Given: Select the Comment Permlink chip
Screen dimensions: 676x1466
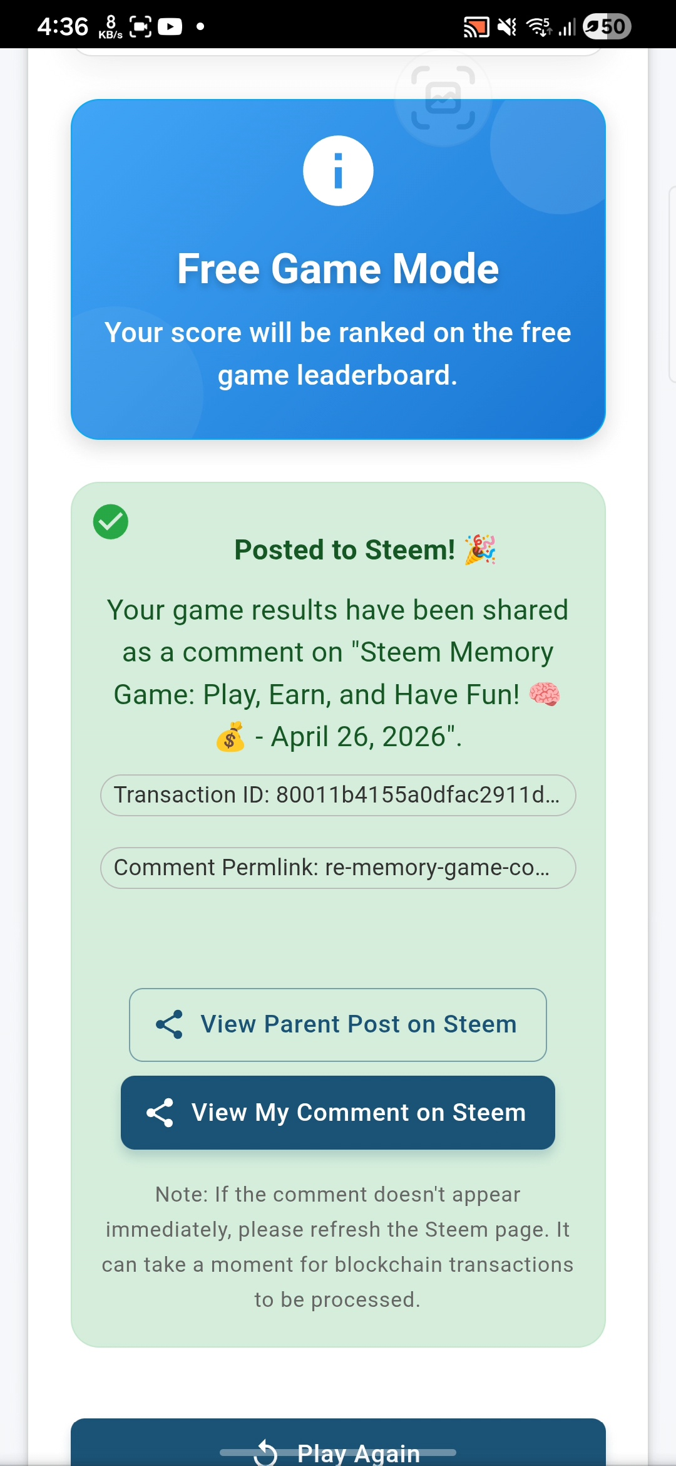Looking at the screenshot, I should (x=338, y=868).
